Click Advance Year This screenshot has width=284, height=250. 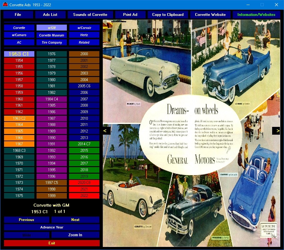click(52, 227)
